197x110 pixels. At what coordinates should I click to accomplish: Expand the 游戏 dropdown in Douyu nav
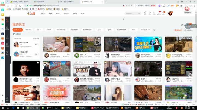pos(75,14)
